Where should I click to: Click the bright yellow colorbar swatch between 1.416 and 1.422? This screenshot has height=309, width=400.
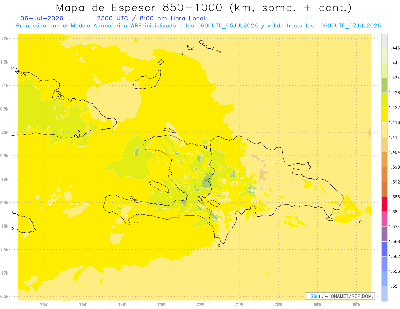(x=384, y=115)
